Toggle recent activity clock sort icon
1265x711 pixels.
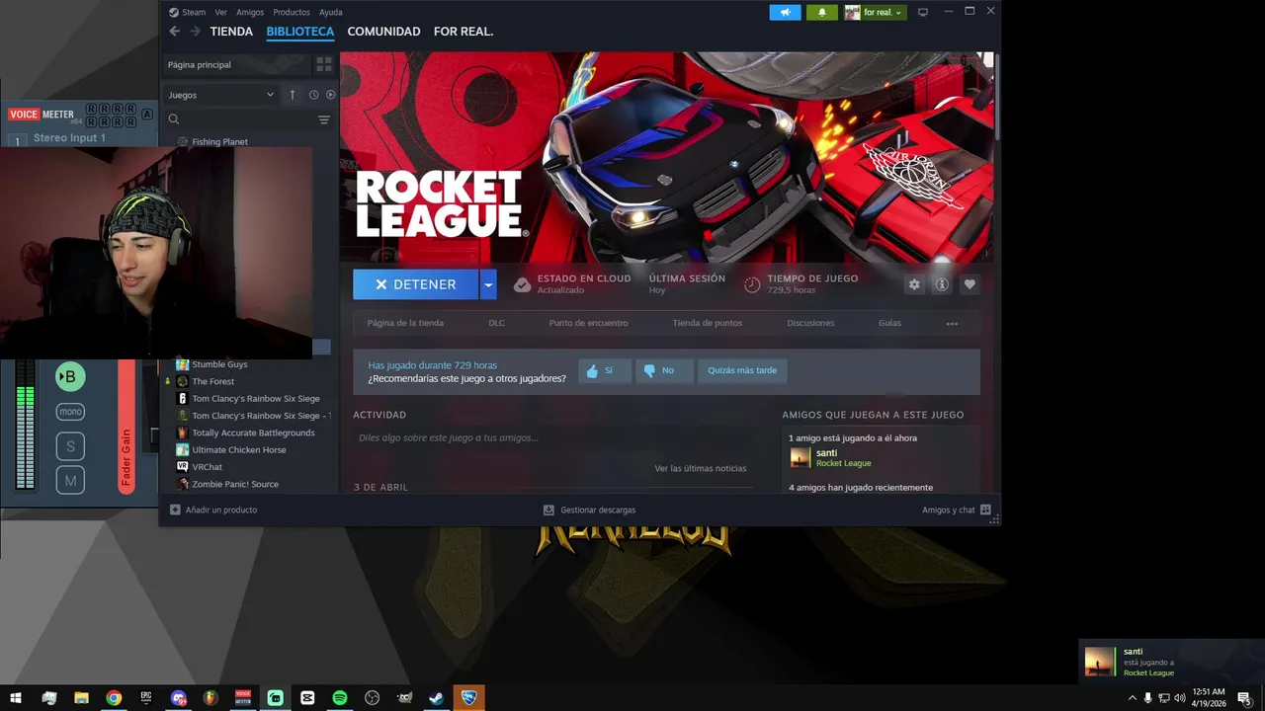click(313, 95)
